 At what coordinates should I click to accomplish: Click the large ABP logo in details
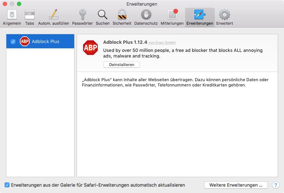[90, 48]
